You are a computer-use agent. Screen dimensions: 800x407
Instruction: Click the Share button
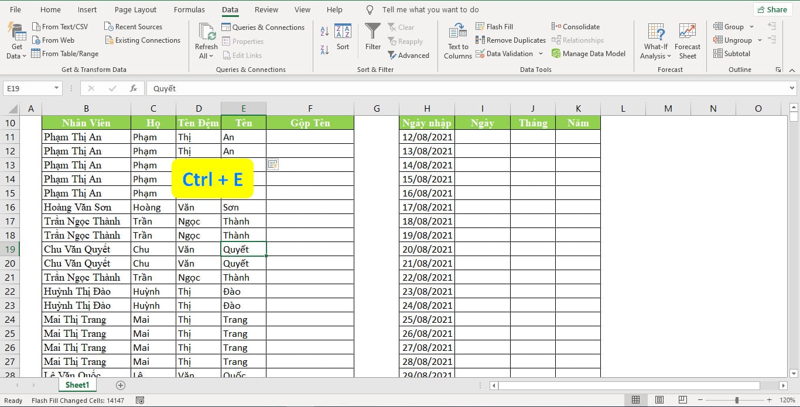coord(772,10)
